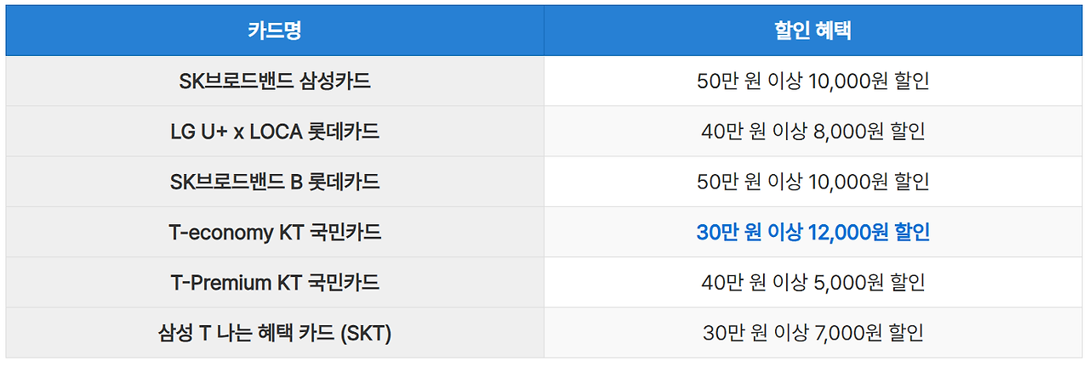Click the 40만 원 이상 5,000원 할인 benefit
1089x366 pixels.
812,283
